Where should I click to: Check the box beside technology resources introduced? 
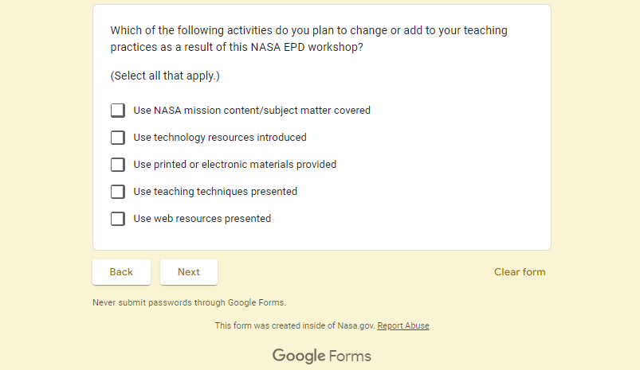pyautogui.click(x=118, y=138)
